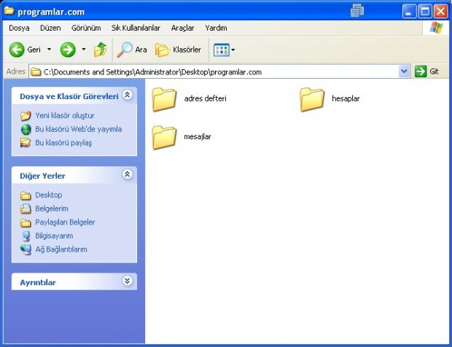
Task: Click Yeni klasör oluştur link
Action: click(x=65, y=116)
